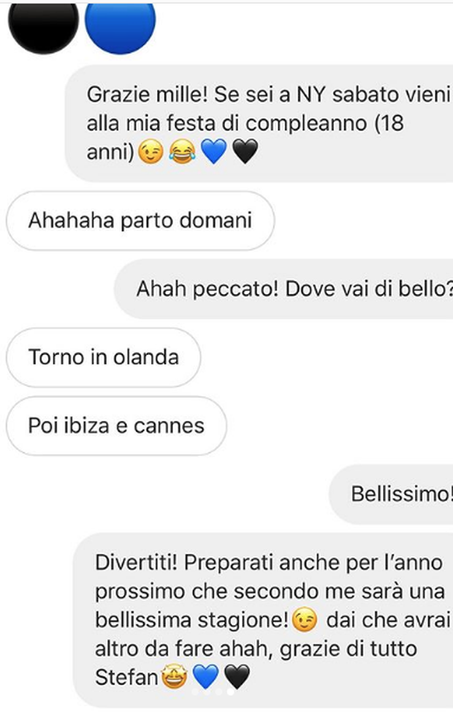This screenshot has width=453, height=712.
Task: Tap winking emoji in birthday message
Action: click(x=151, y=151)
